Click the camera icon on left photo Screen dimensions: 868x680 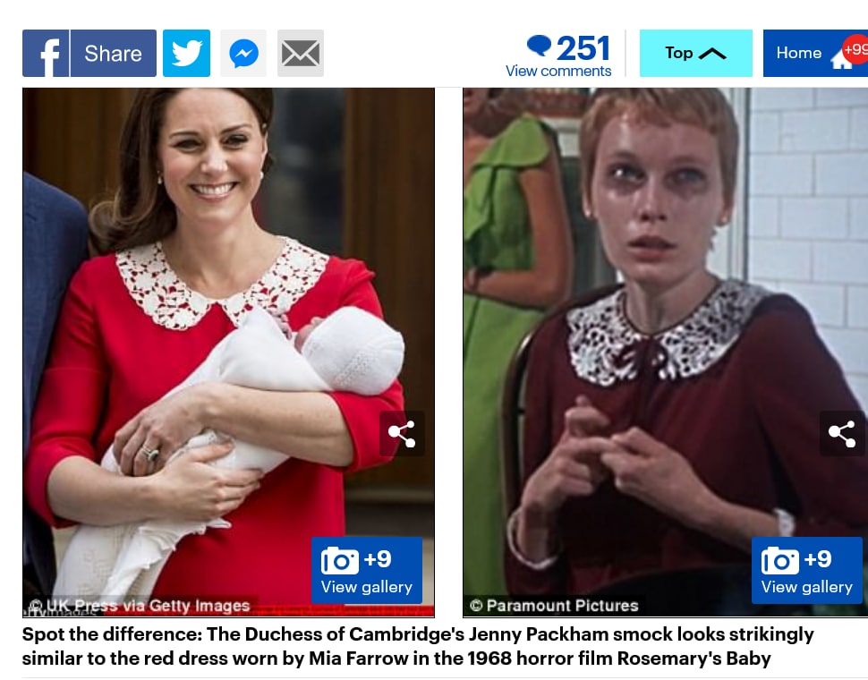[339, 560]
